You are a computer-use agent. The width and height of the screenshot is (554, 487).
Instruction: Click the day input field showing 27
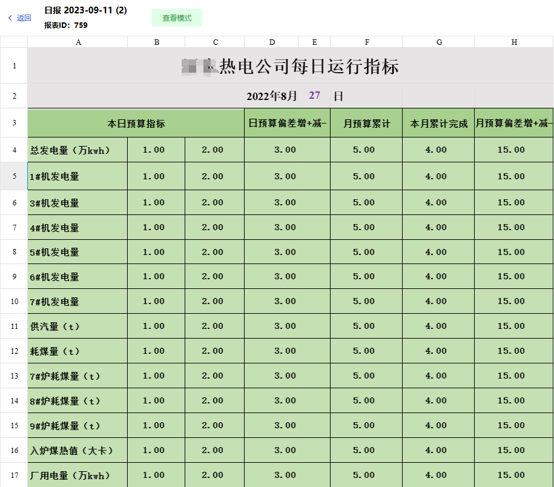(314, 96)
